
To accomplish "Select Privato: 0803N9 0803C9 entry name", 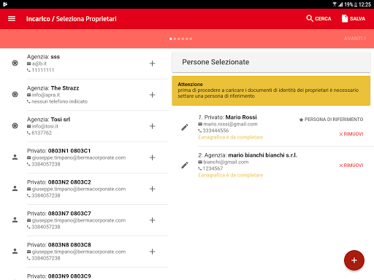I will pos(58,276).
